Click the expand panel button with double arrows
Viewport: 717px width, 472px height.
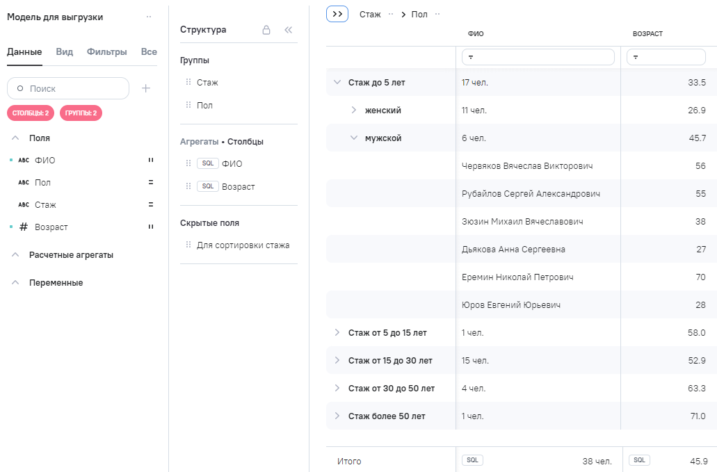(x=337, y=14)
